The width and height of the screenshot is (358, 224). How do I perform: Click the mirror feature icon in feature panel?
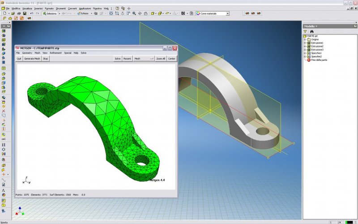(4, 154)
